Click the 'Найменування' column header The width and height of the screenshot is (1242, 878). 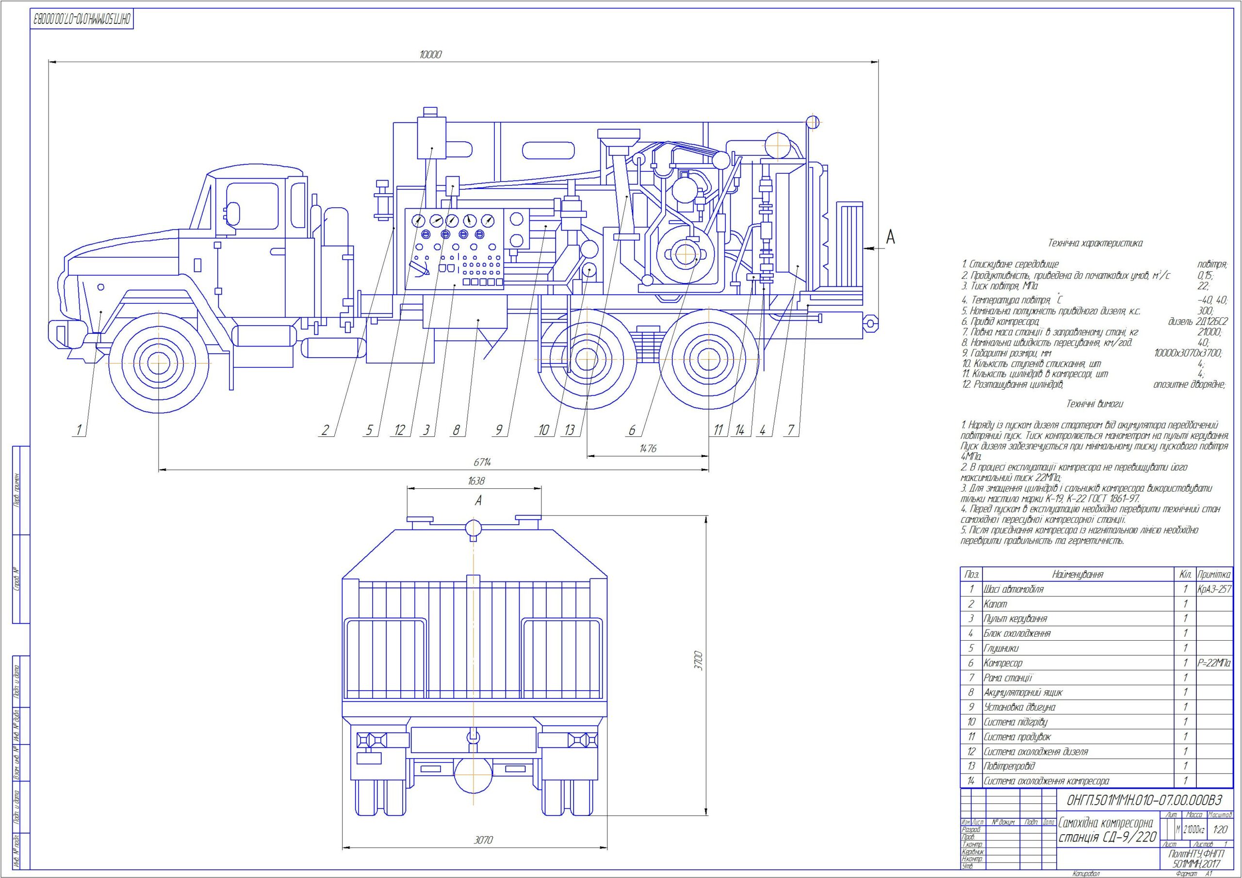(1077, 575)
